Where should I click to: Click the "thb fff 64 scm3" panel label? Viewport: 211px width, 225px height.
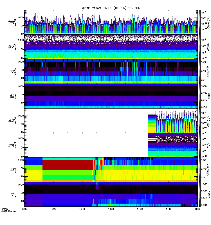[x=12, y=47]
